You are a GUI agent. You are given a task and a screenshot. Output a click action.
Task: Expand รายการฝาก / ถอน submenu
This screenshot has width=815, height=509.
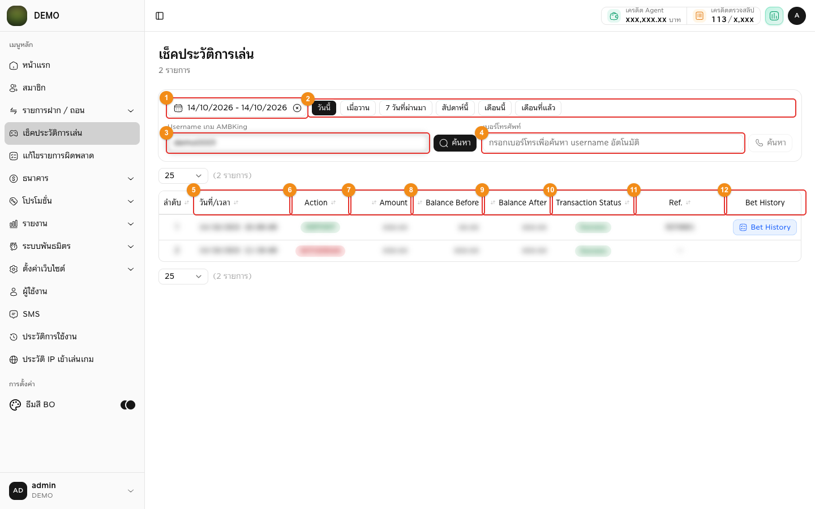(x=131, y=111)
